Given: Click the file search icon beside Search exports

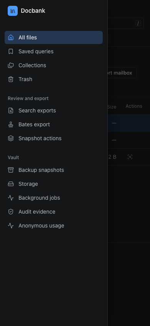Looking at the screenshot, I should coord(11,110).
